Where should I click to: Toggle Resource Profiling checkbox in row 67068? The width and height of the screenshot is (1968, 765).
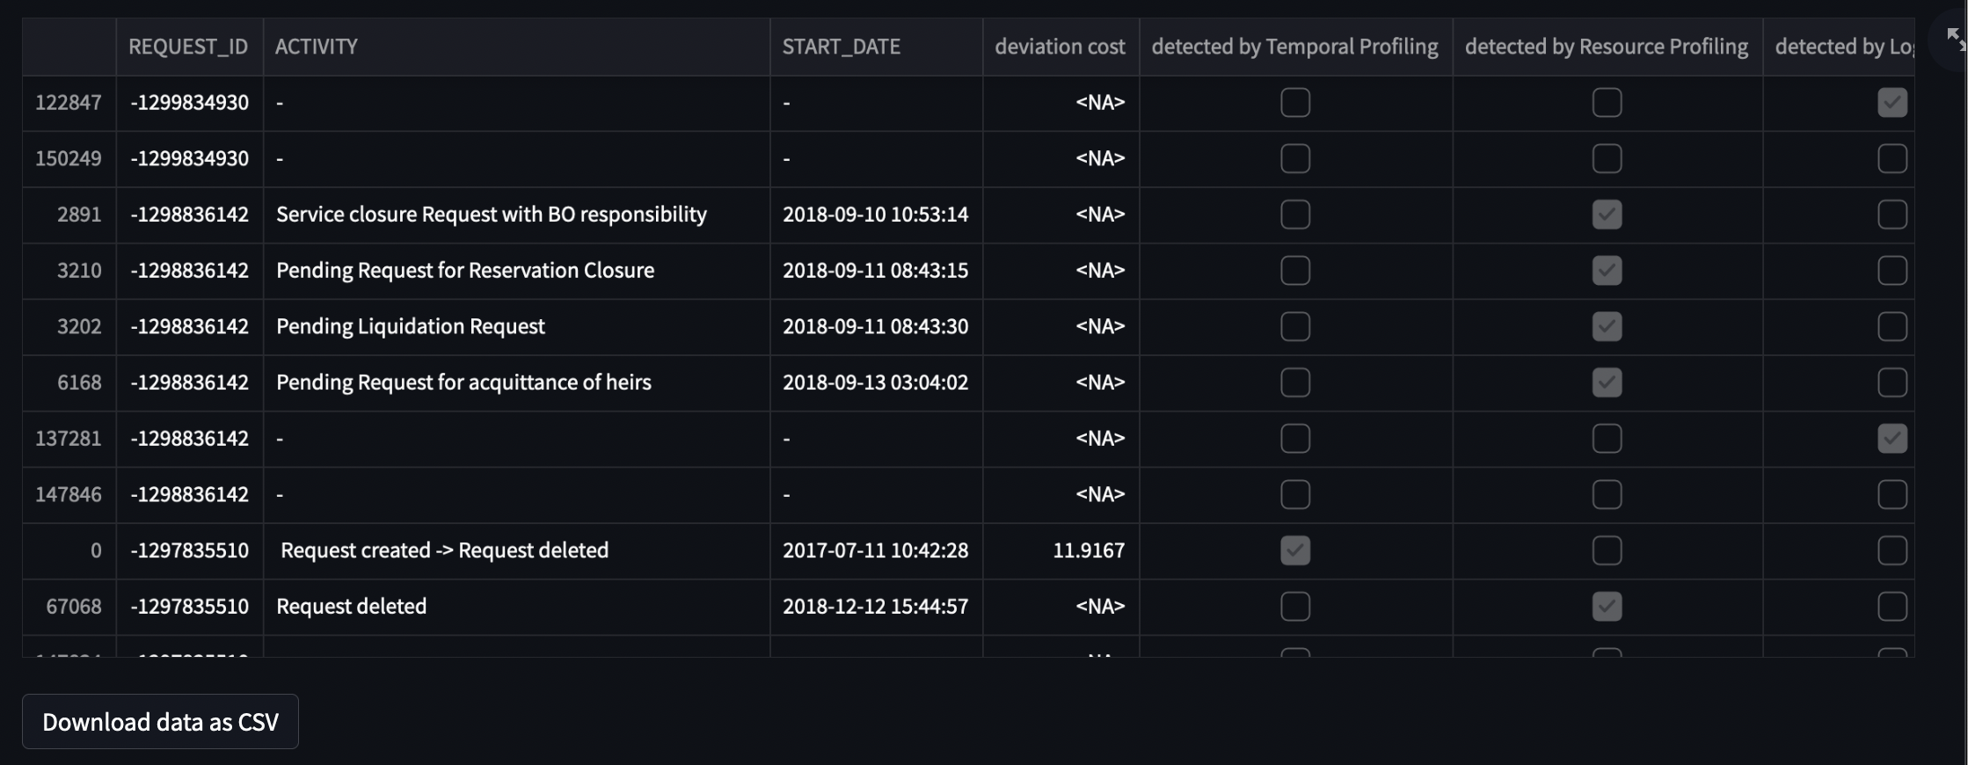click(x=1607, y=607)
